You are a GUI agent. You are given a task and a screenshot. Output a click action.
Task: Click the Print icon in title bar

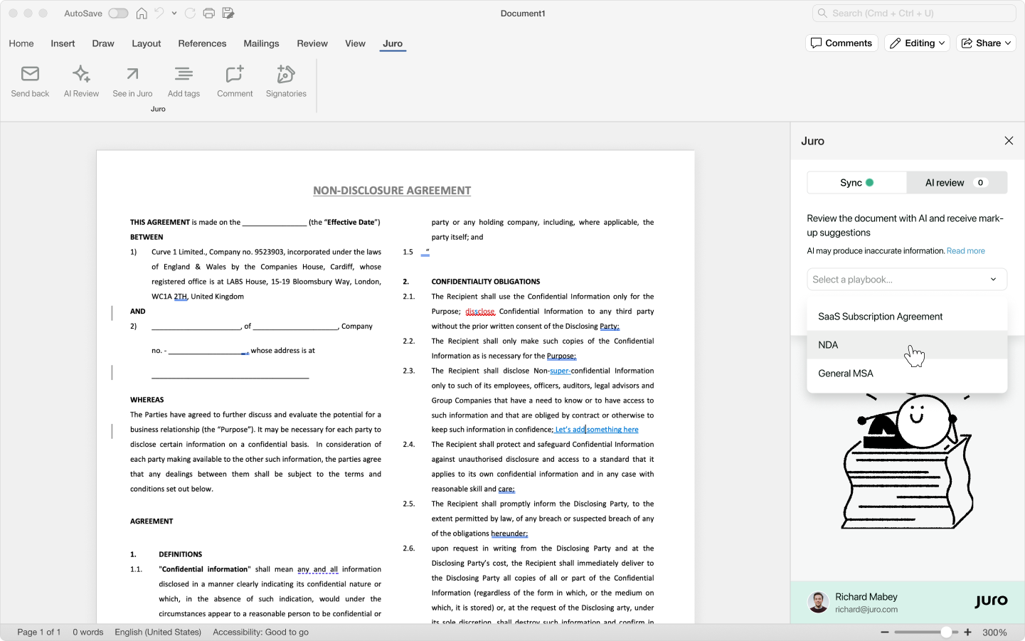click(208, 14)
